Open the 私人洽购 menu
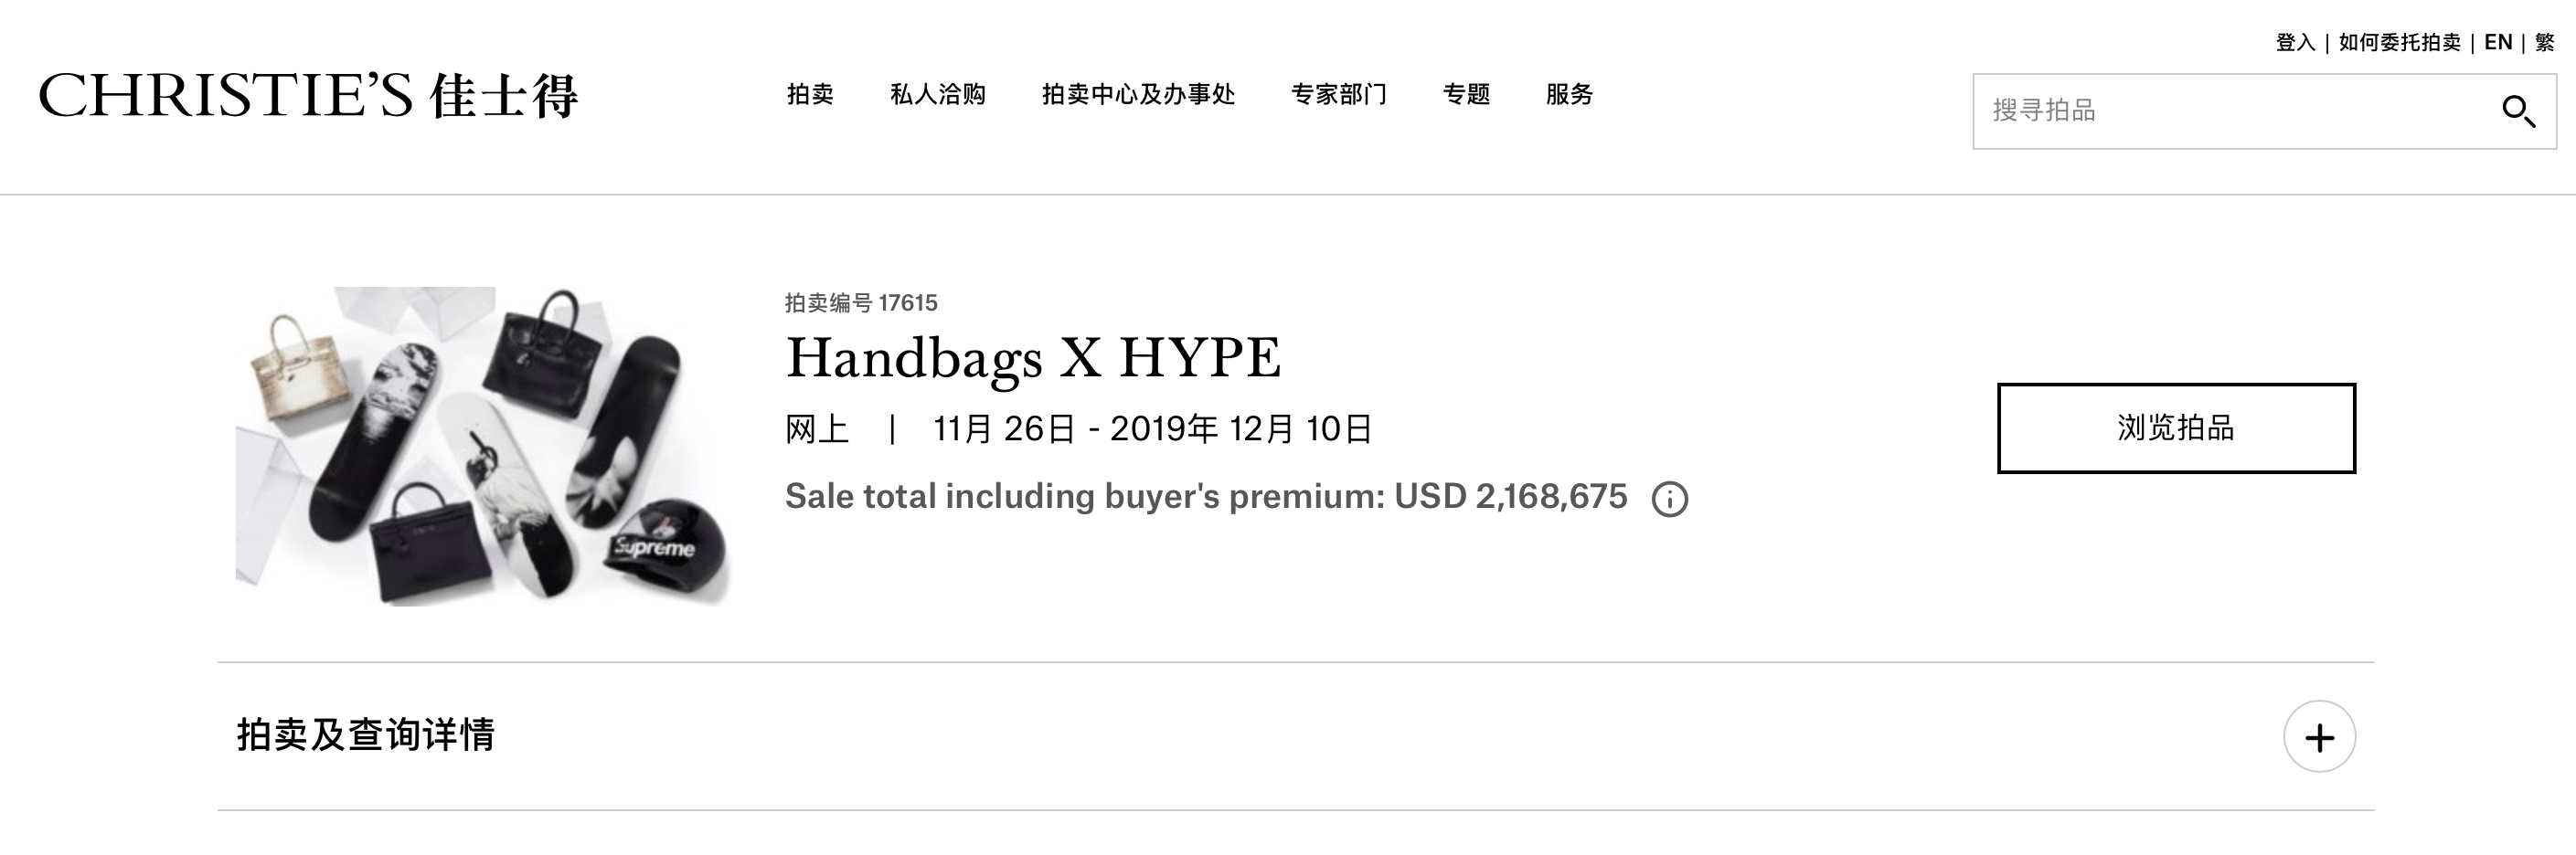 point(938,95)
